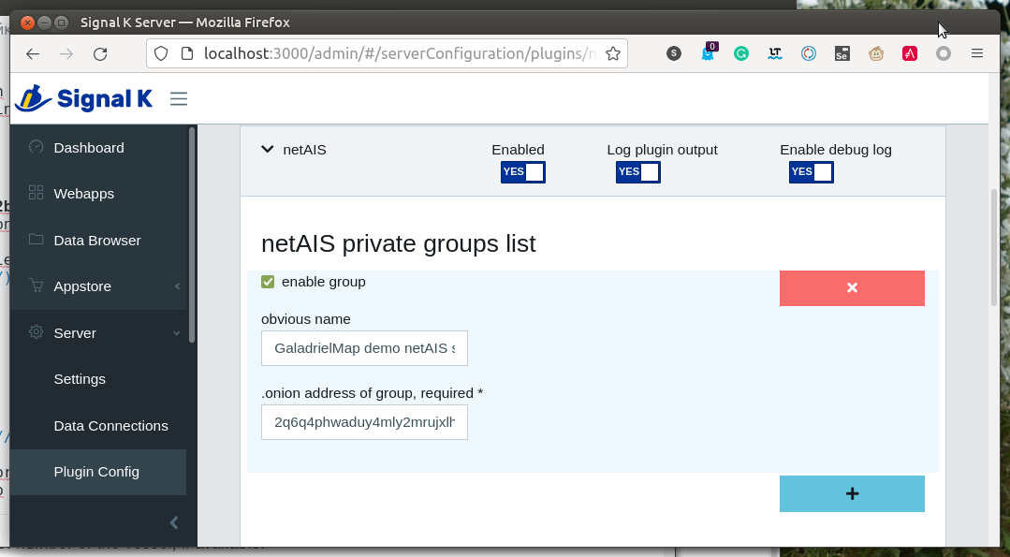This screenshot has height=557, width=1010.
Task: Click the monkey face extension icon
Action: [x=876, y=53]
